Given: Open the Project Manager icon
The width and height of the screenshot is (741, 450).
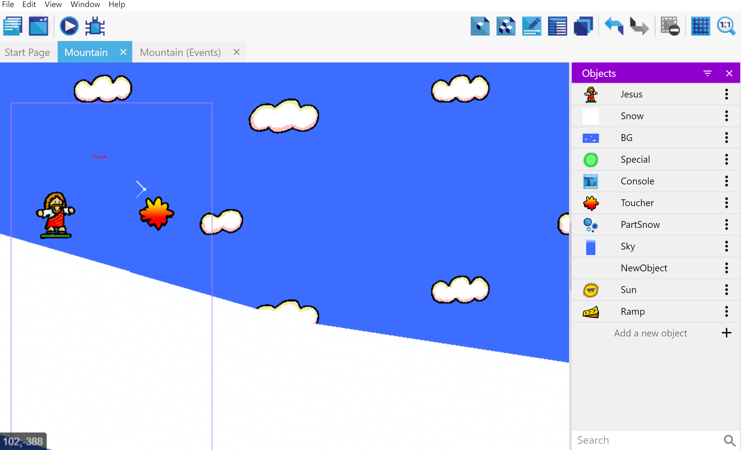Looking at the screenshot, I should point(12,26).
